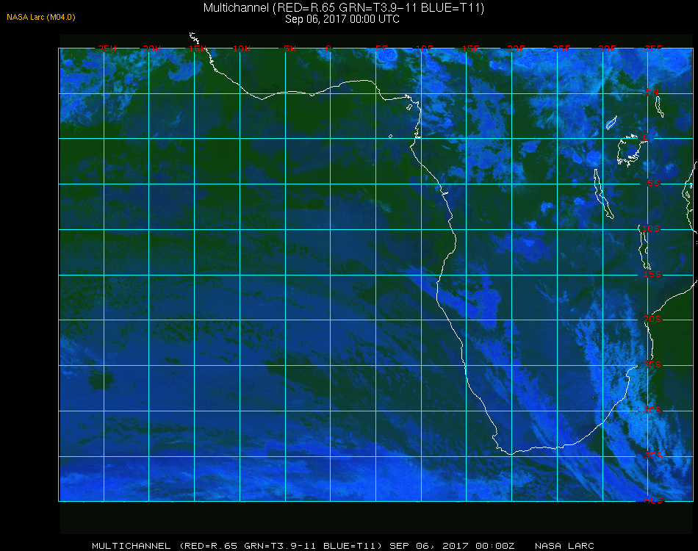Image resolution: width=698 pixels, height=551 pixels.
Task: Click the NASA LARC text at bottom right
Action: pyautogui.click(x=564, y=546)
